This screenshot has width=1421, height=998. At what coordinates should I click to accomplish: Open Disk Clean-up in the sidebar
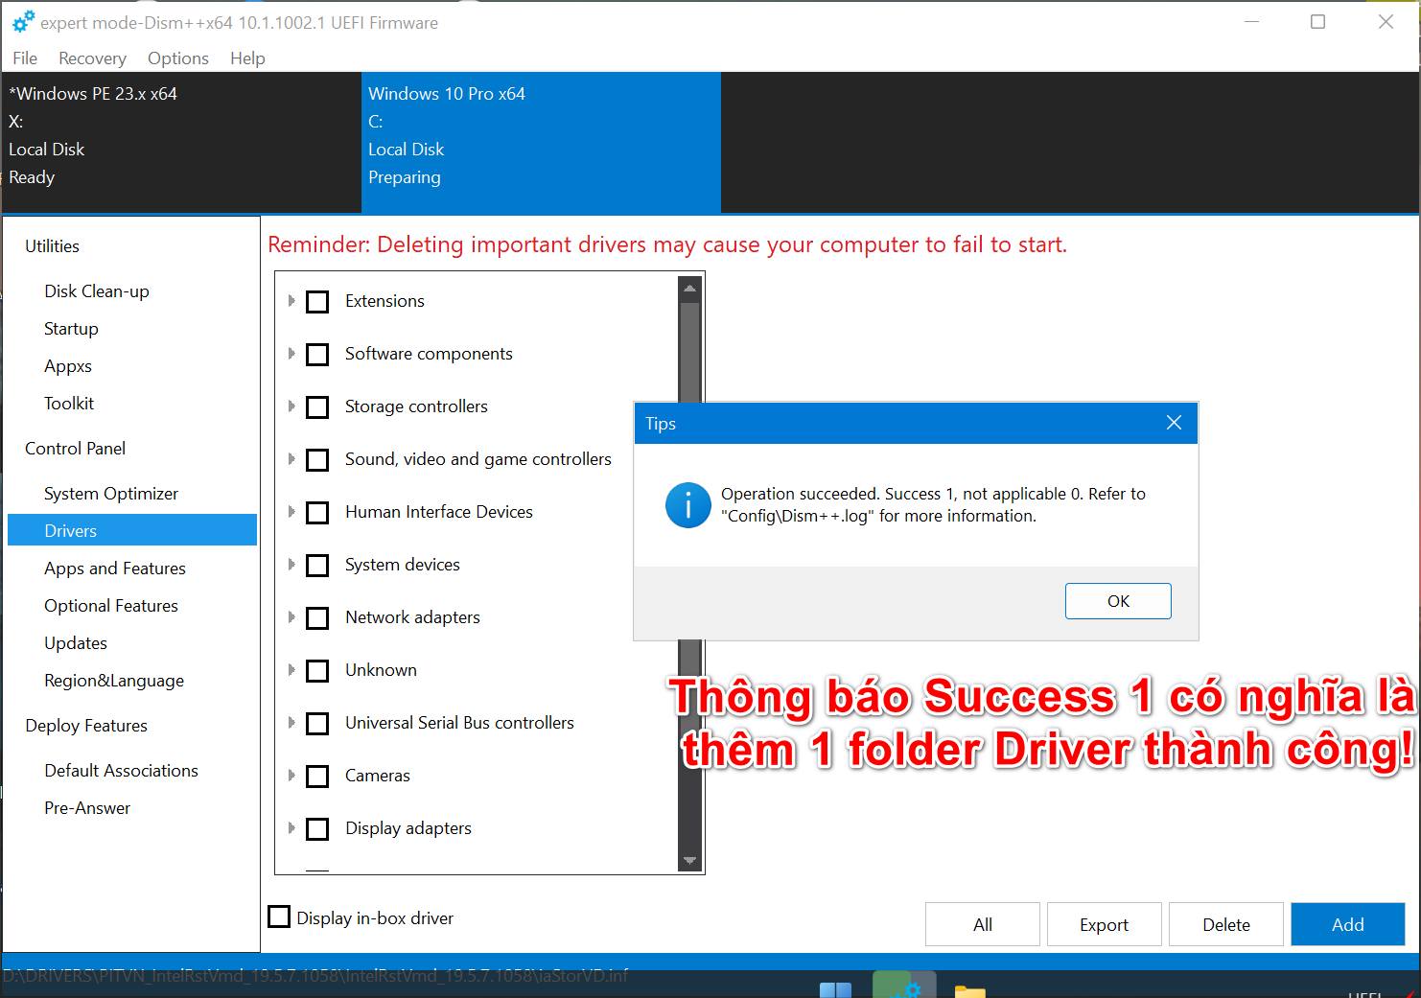97,291
